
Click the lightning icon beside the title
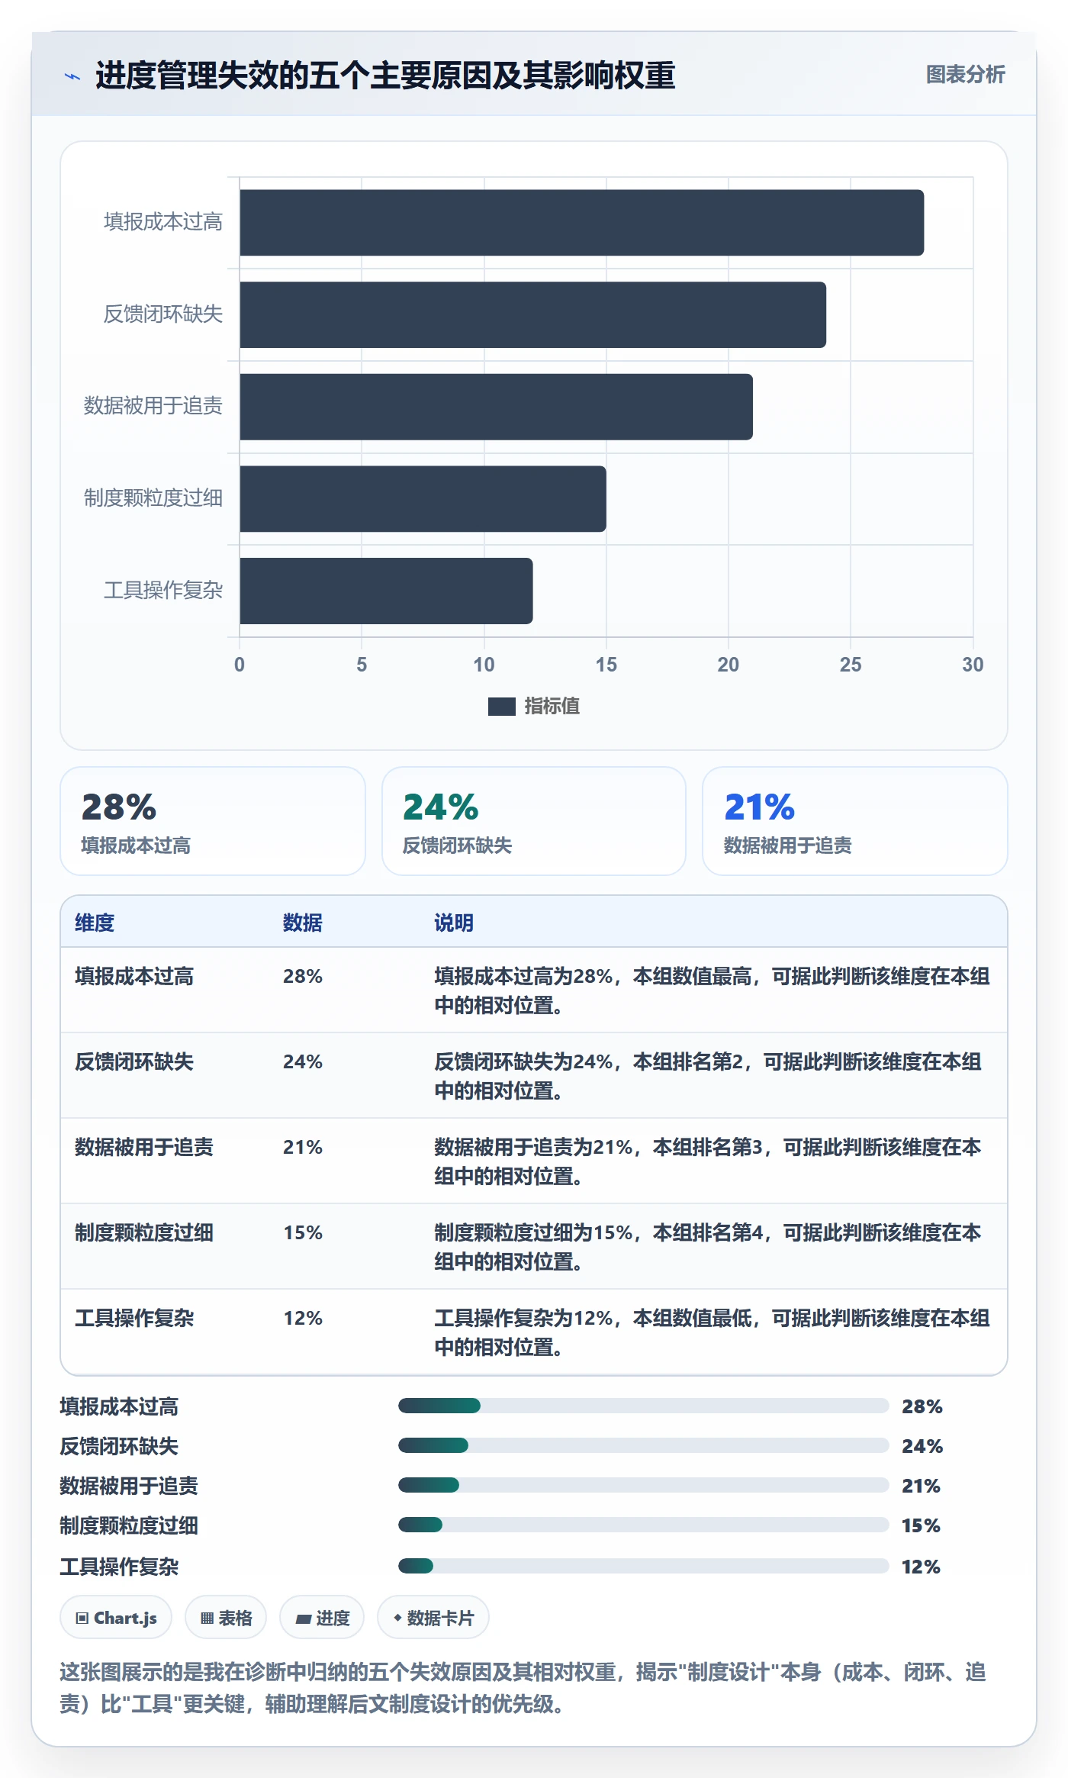tap(72, 76)
